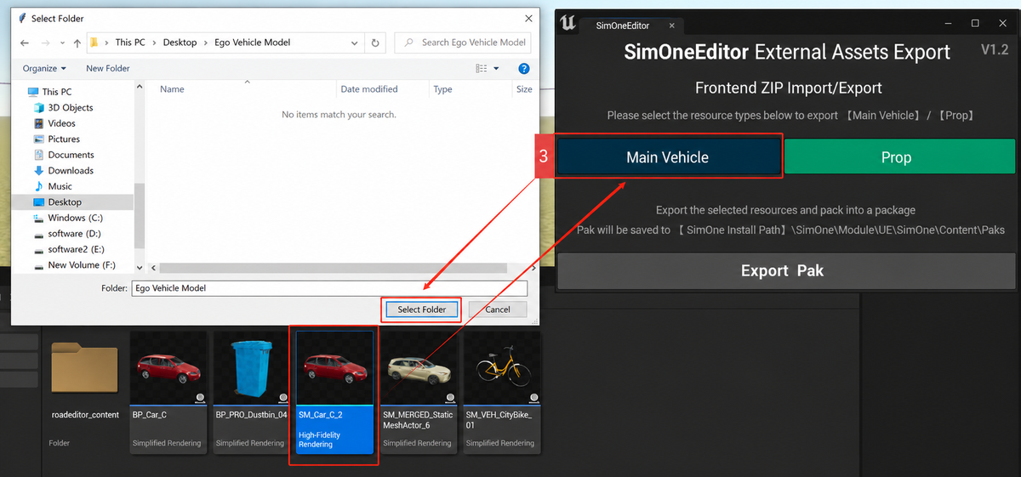Click the Search Ego Vehicle Model box

tap(464, 43)
